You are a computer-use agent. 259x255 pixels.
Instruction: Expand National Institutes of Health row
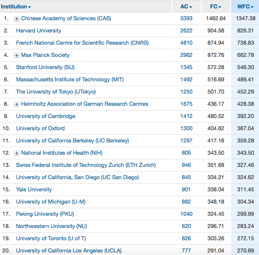tap(16, 153)
